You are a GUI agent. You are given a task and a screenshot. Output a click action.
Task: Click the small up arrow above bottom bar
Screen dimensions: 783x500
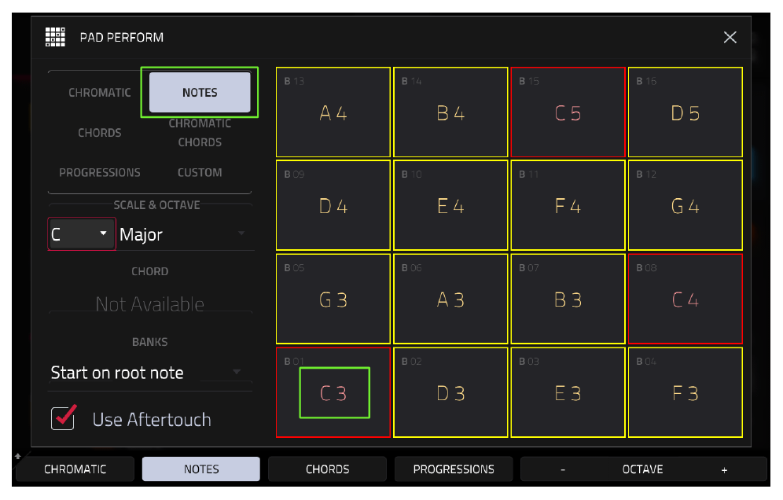(18, 455)
